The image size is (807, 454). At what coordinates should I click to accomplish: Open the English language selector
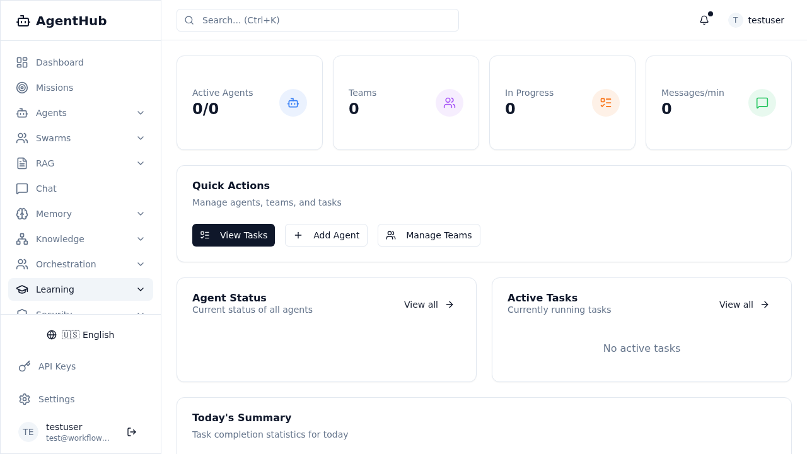pyautogui.click(x=81, y=335)
